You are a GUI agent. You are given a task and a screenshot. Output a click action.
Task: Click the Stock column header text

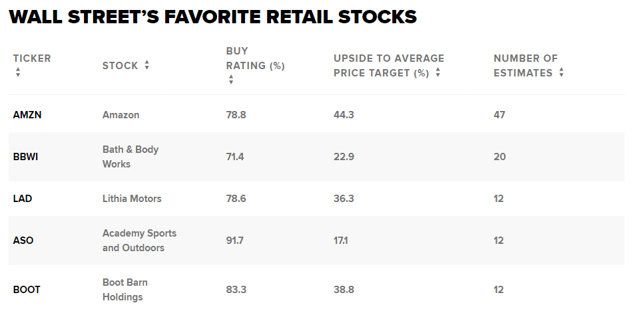click(x=121, y=66)
